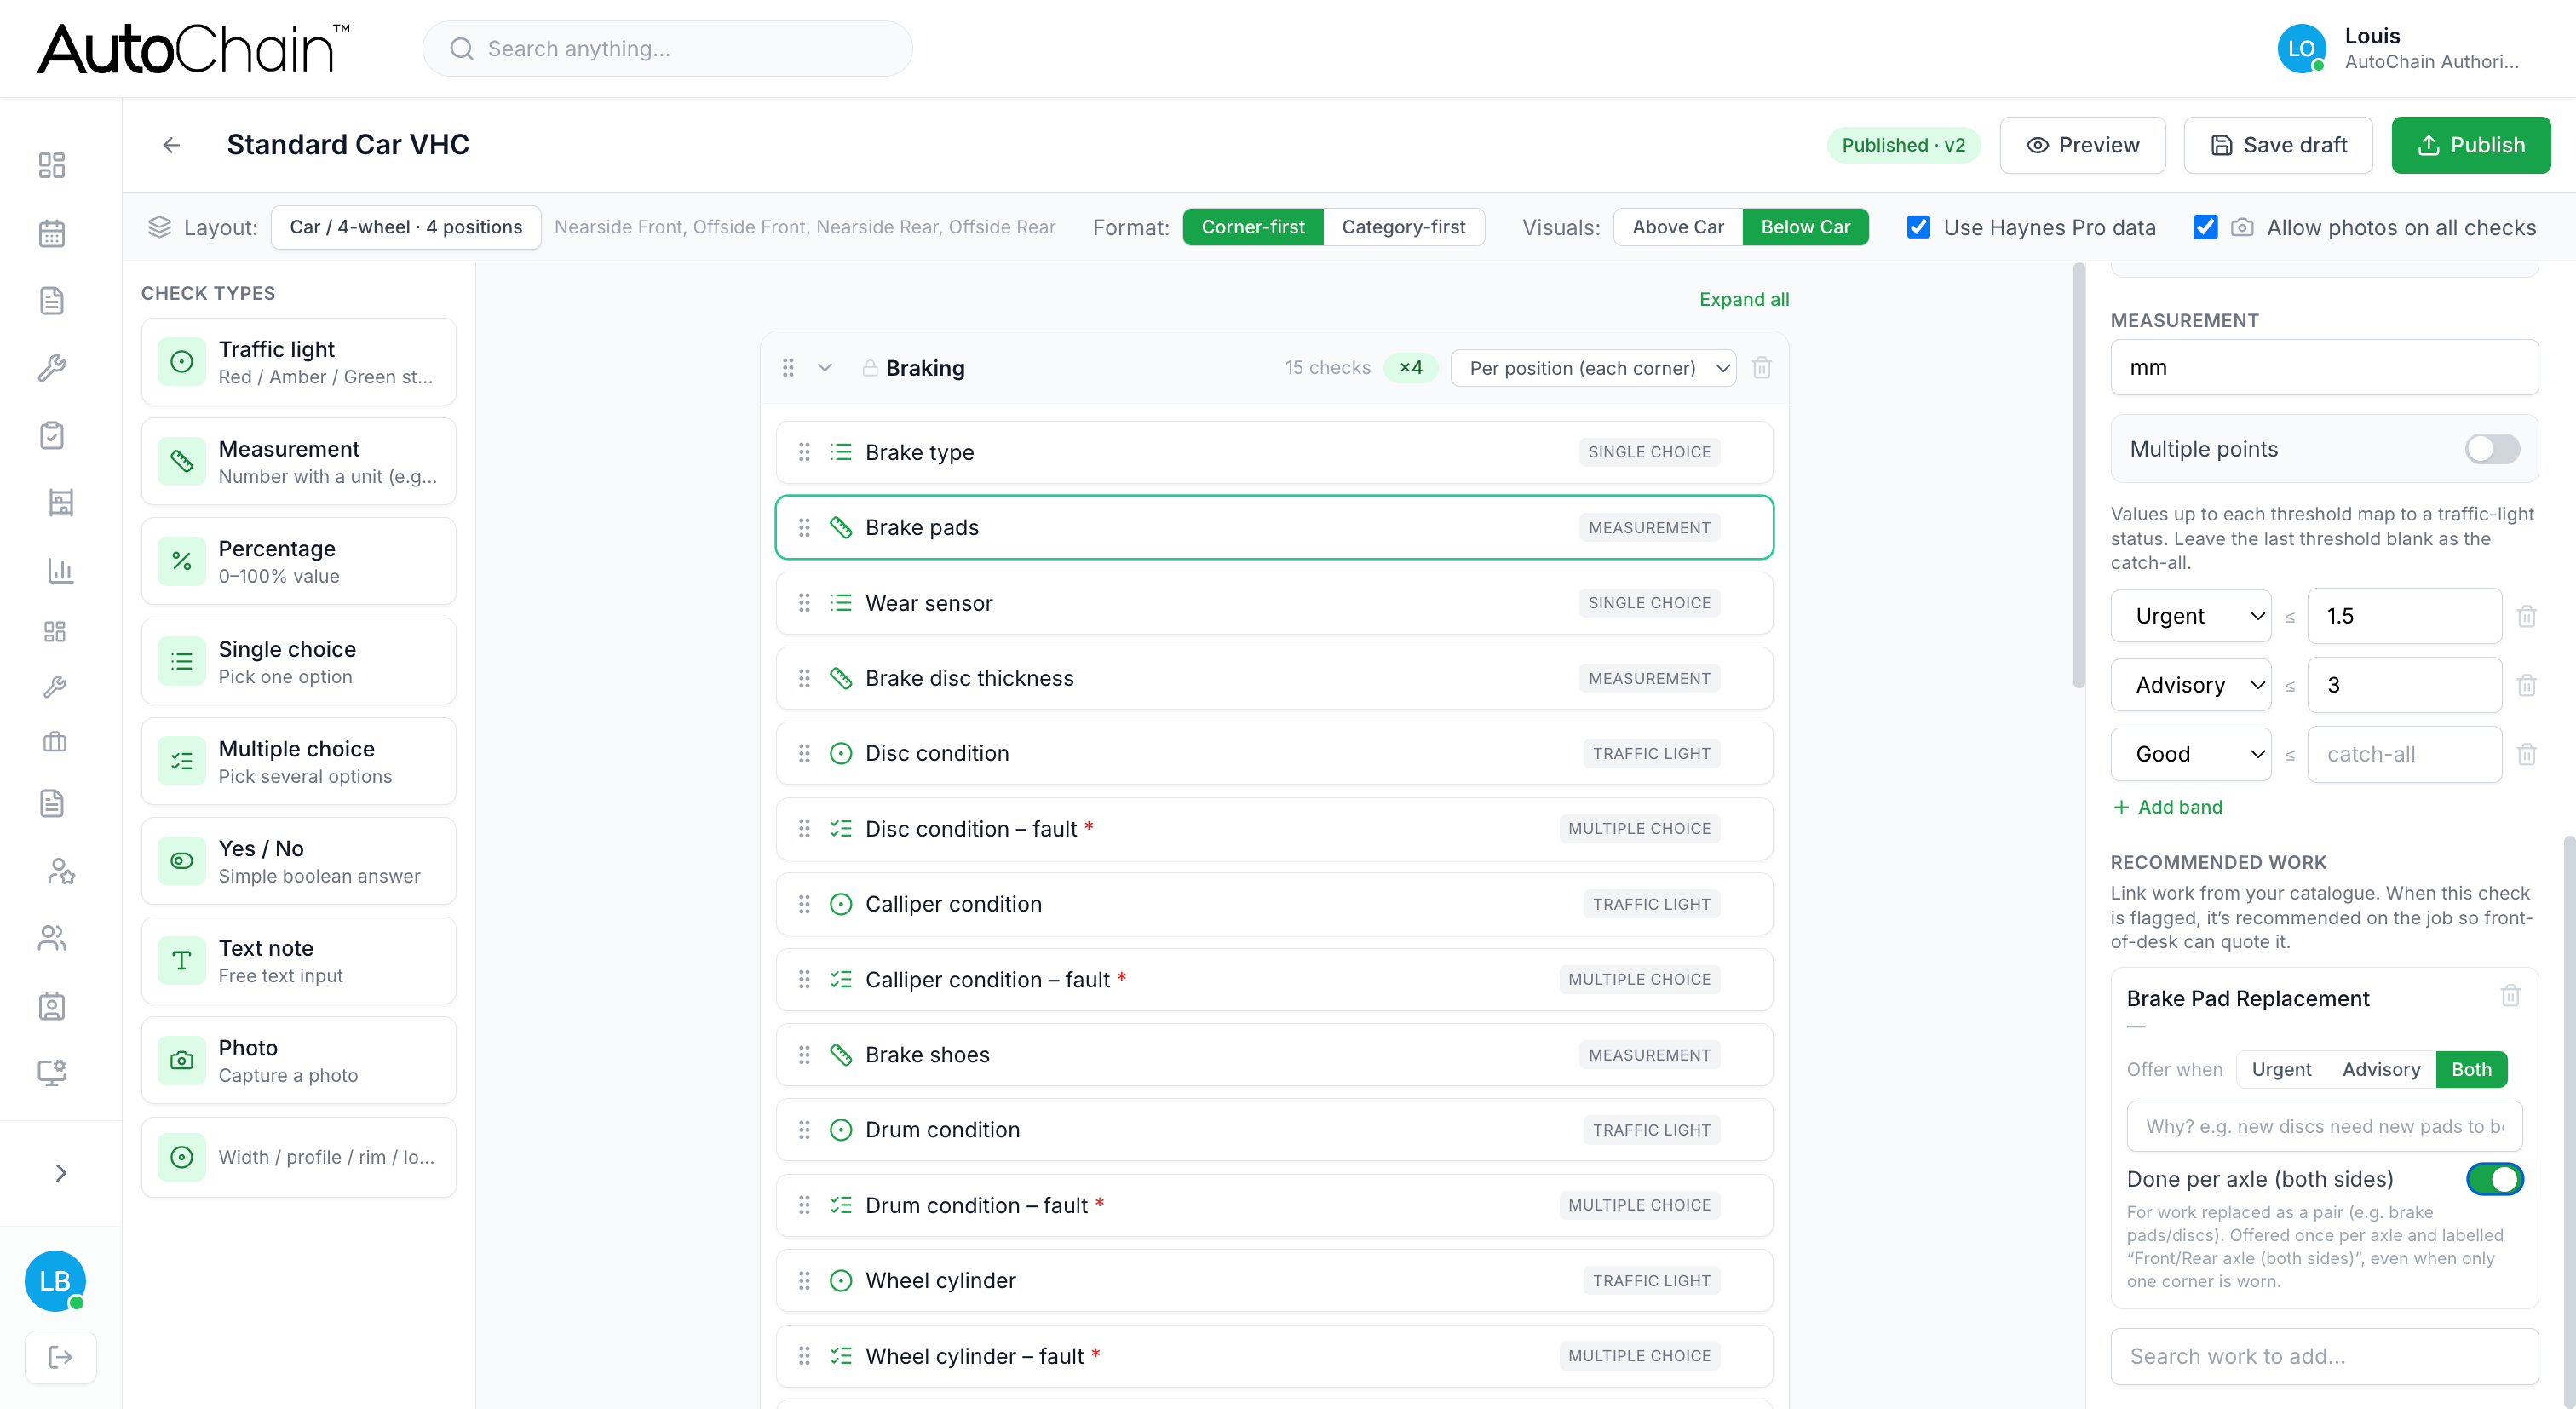Delete Brake Pad Replacement recommended work
Image resolution: width=2576 pixels, height=1409 pixels.
(2510, 996)
